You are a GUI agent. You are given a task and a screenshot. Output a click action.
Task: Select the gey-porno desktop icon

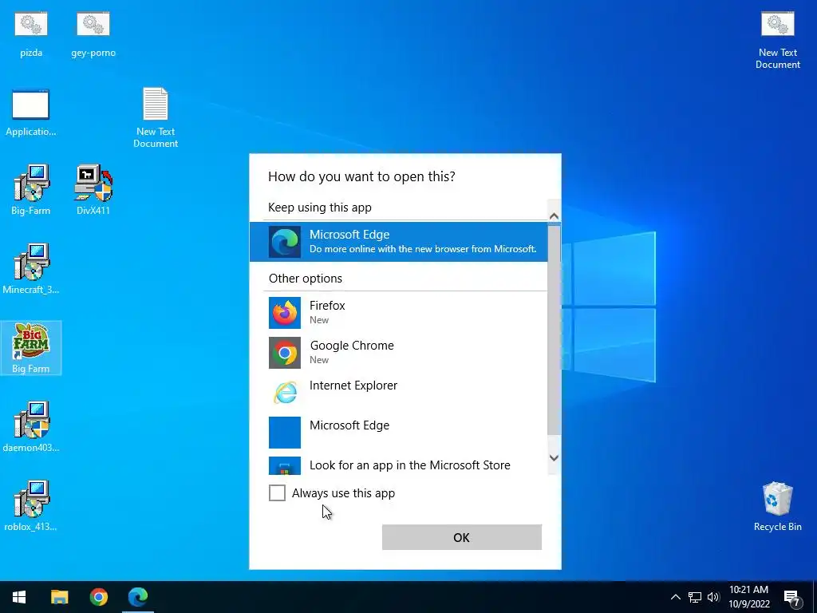(x=93, y=35)
